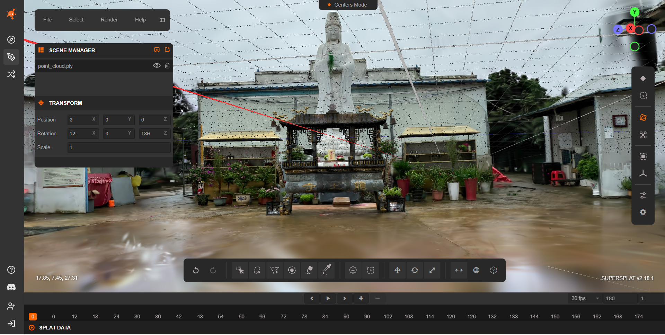Screen dimensions: 665x335
Task: Click the sign-in arrow icon
Action: tap(11, 323)
